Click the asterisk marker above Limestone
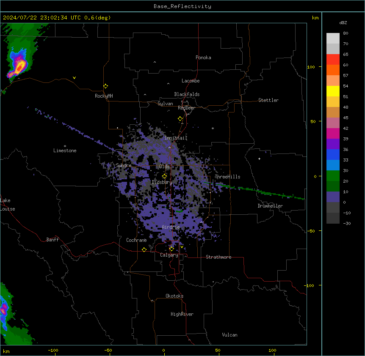Screen dimensions: 365x356 pyautogui.click(x=65, y=146)
